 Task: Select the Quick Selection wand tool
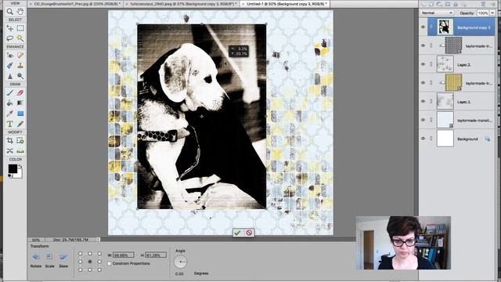(x=20, y=38)
